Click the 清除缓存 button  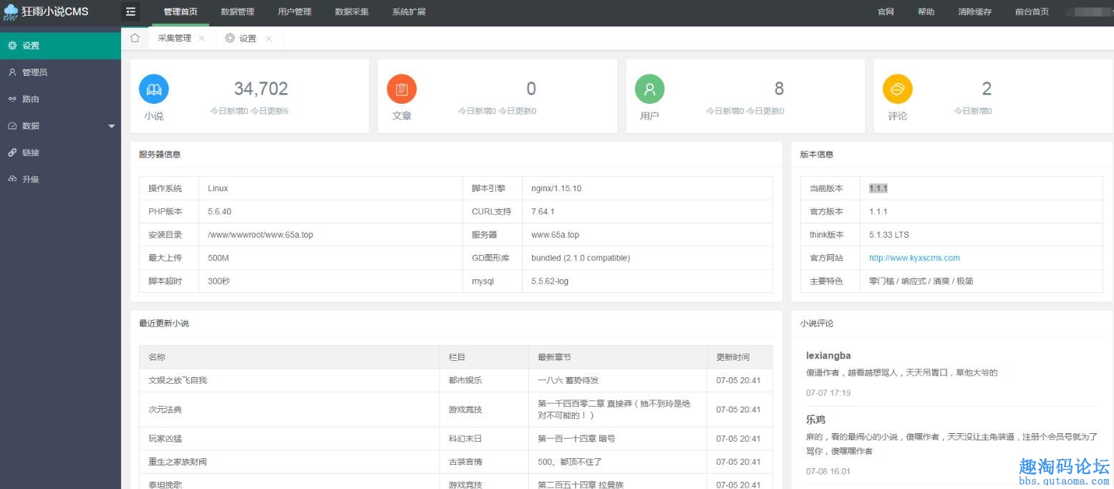click(x=974, y=11)
